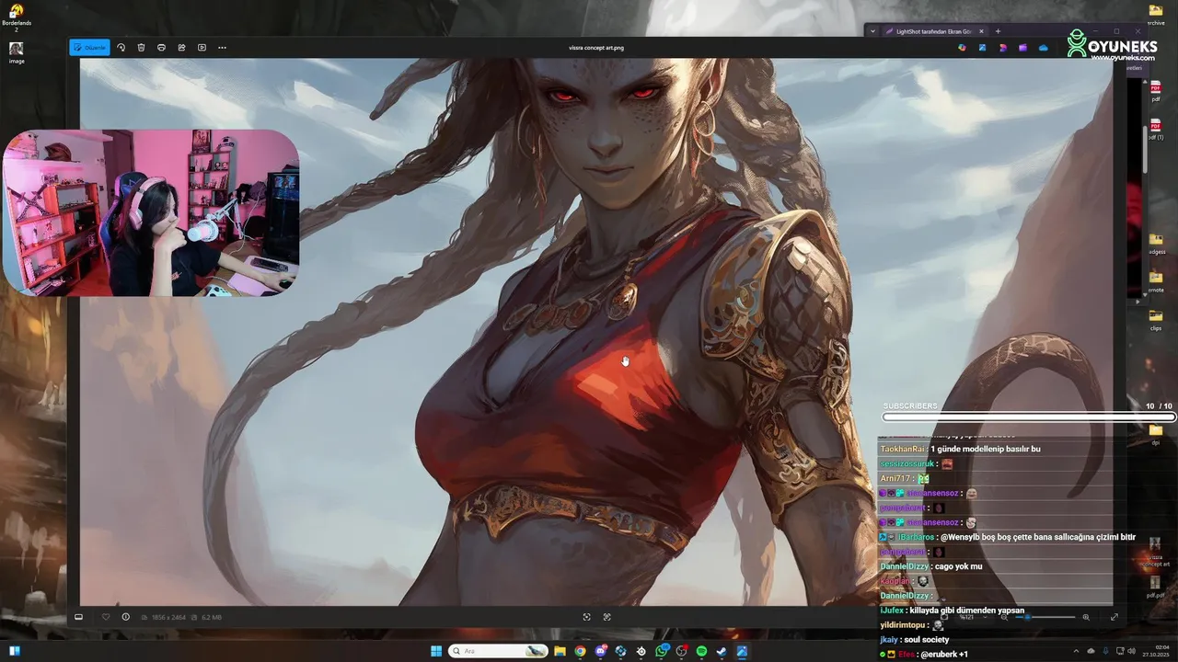The image size is (1178, 662).
Task: Open Discord from the taskbar
Action: [x=600, y=651]
